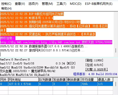Click the 变速齿轮 log line
Screen dimensions: 118x95
coord(48,34)
